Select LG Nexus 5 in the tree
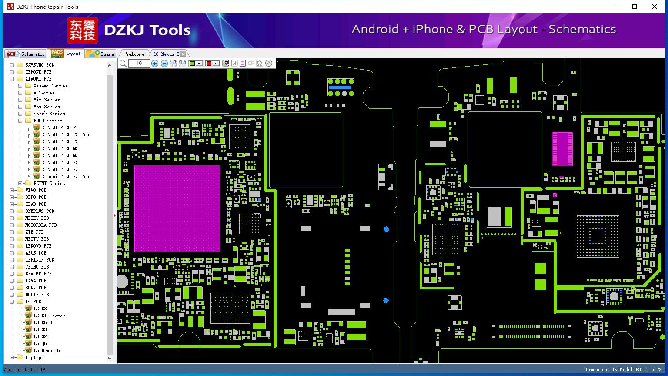The width and height of the screenshot is (668, 376). click(47, 350)
